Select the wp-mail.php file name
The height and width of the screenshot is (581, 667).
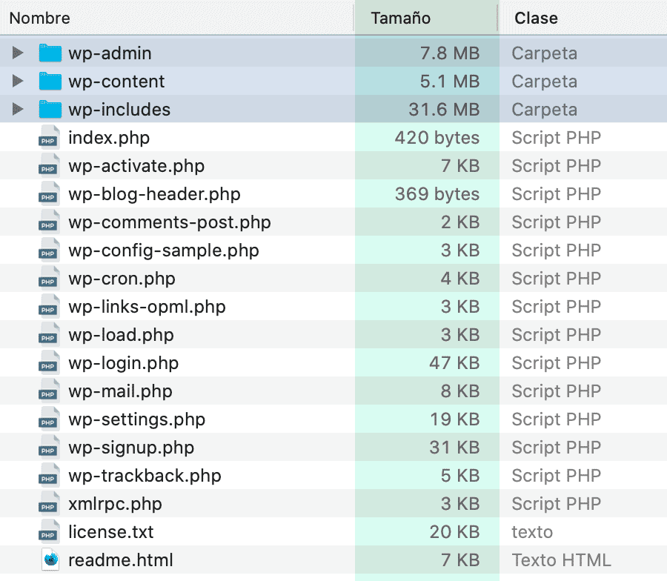point(120,391)
